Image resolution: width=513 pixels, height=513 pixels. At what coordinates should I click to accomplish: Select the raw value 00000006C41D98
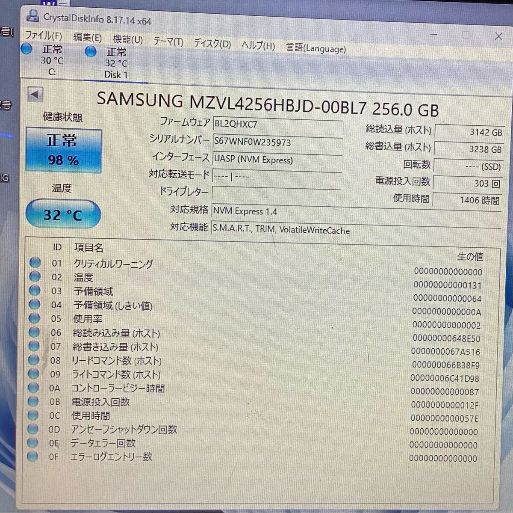tap(445, 378)
